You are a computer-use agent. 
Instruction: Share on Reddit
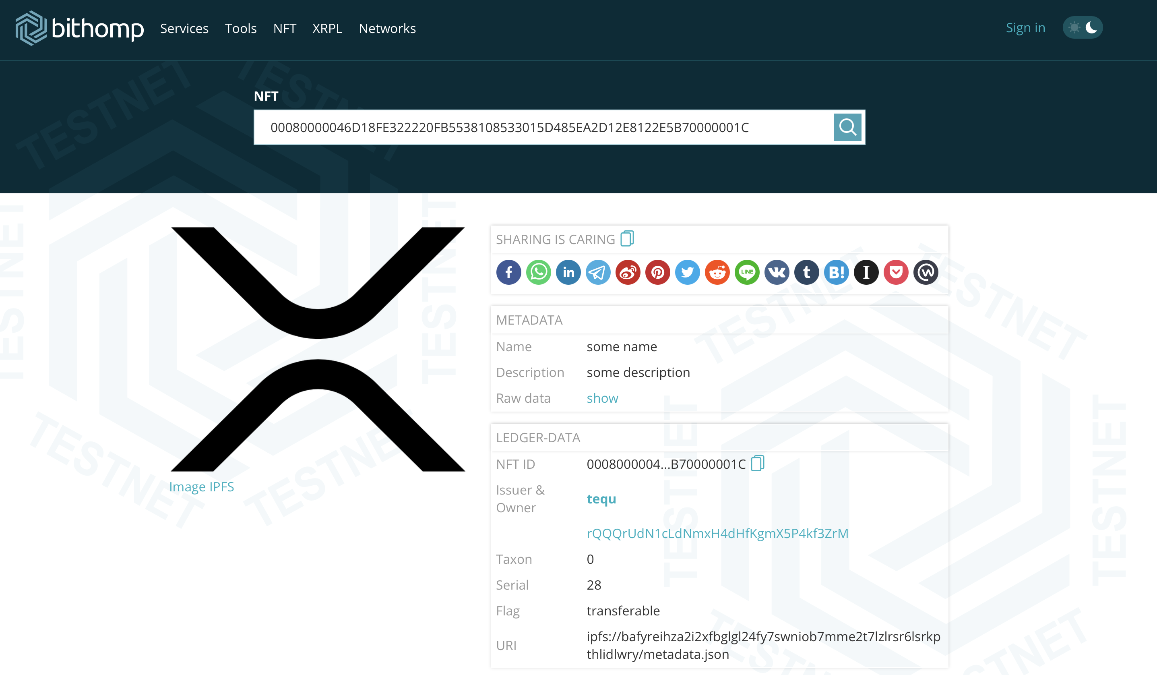click(x=718, y=273)
